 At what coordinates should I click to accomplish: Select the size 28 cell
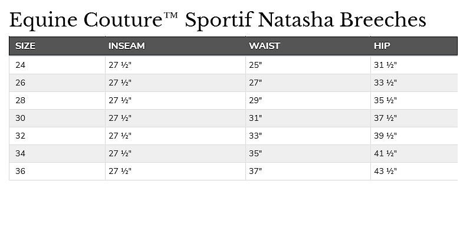[x=21, y=100]
